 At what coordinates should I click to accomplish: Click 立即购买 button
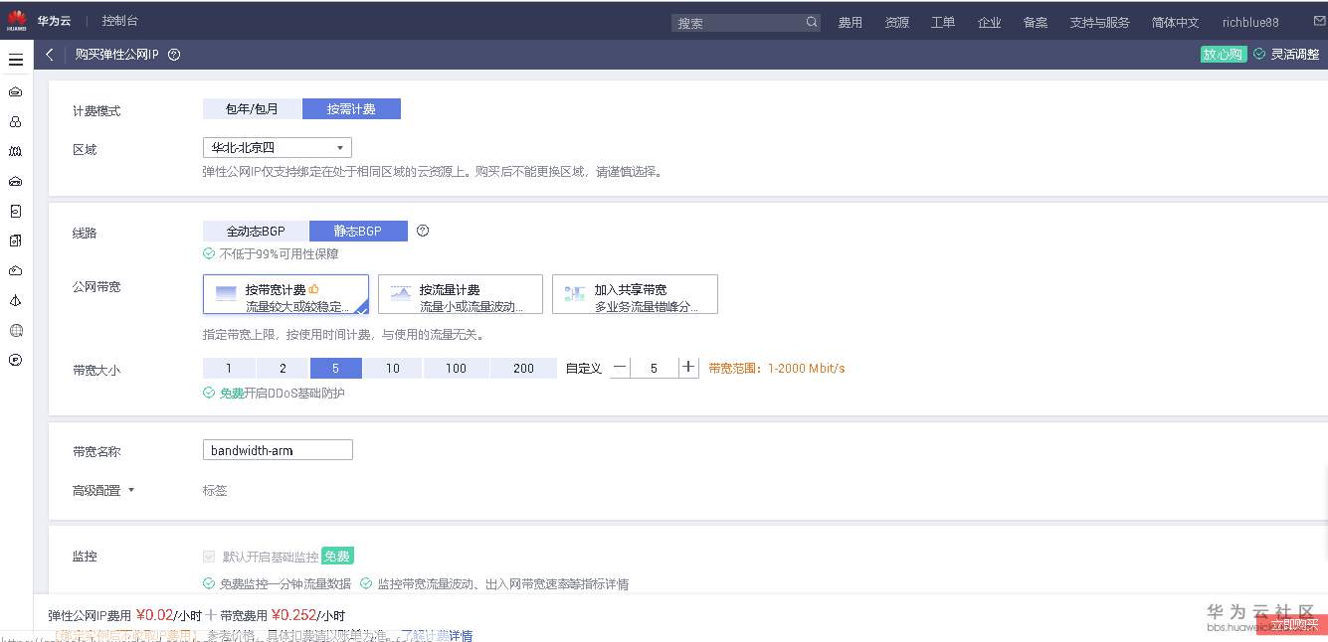coord(1292,625)
